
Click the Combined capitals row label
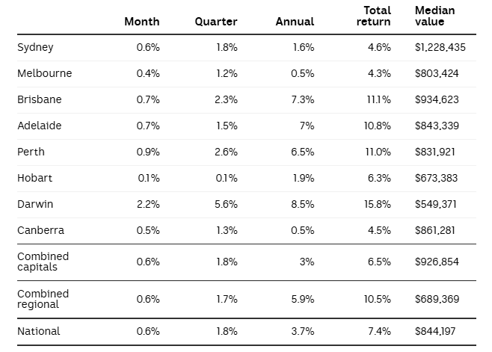43,262
